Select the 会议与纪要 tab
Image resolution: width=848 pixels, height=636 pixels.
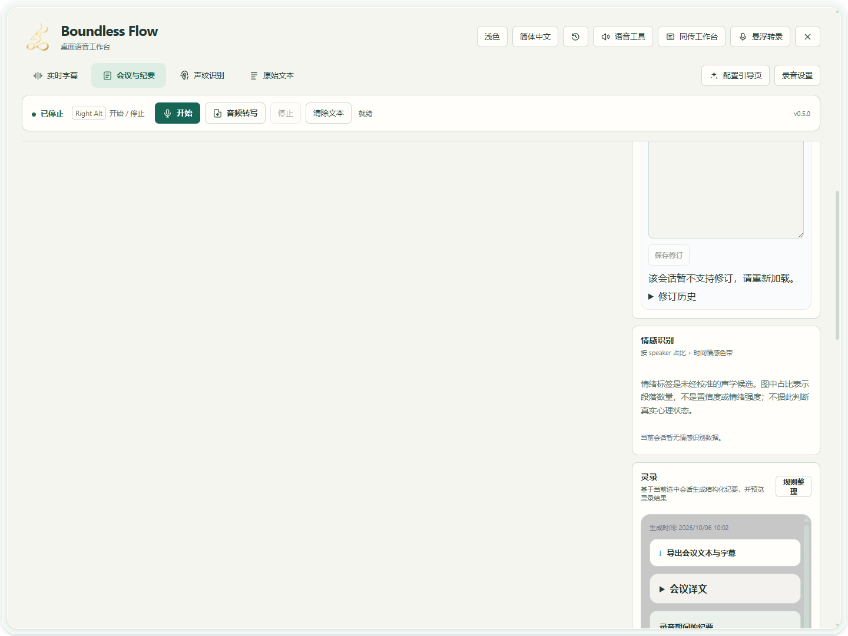click(x=129, y=75)
